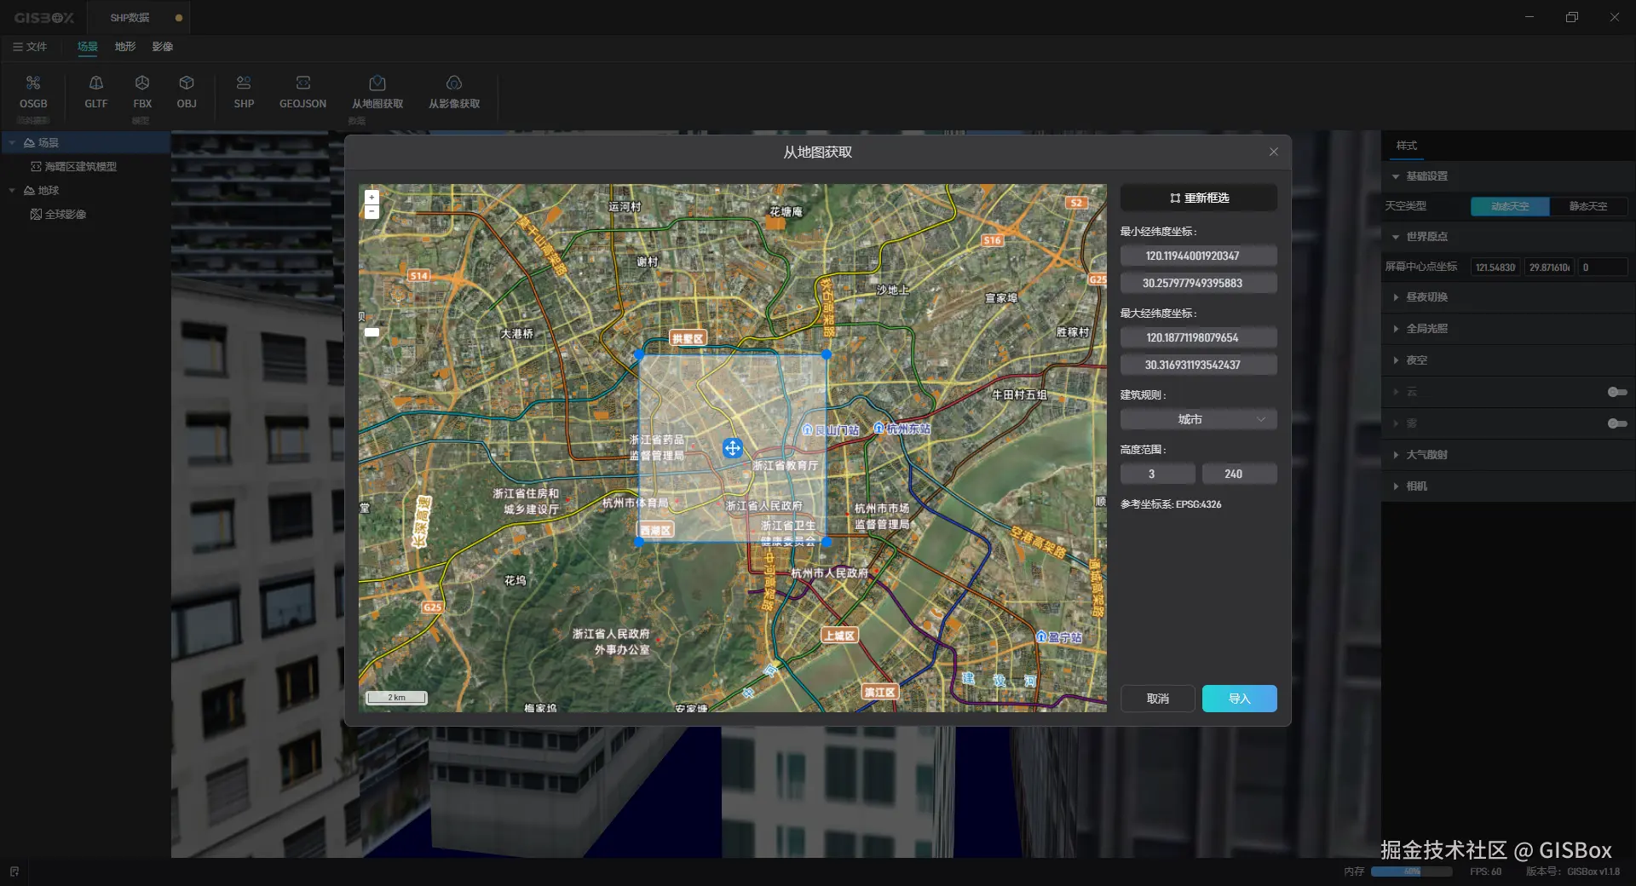1636x886 pixels.
Task: Open the GEOJSON import tool
Action: pos(302,83)
